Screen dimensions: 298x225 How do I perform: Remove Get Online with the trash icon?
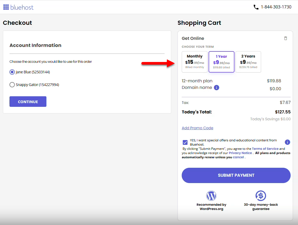click(285, 38)
